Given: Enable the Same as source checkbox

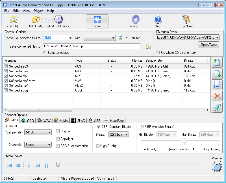Looking at the screenshot, I should tap(45, 53).
